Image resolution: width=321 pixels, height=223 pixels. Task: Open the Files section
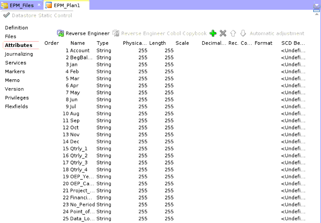[11, 37]
